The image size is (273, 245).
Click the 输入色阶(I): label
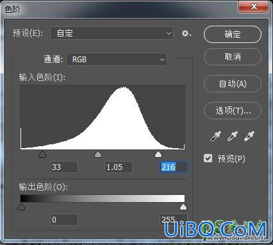coord(42,77)
